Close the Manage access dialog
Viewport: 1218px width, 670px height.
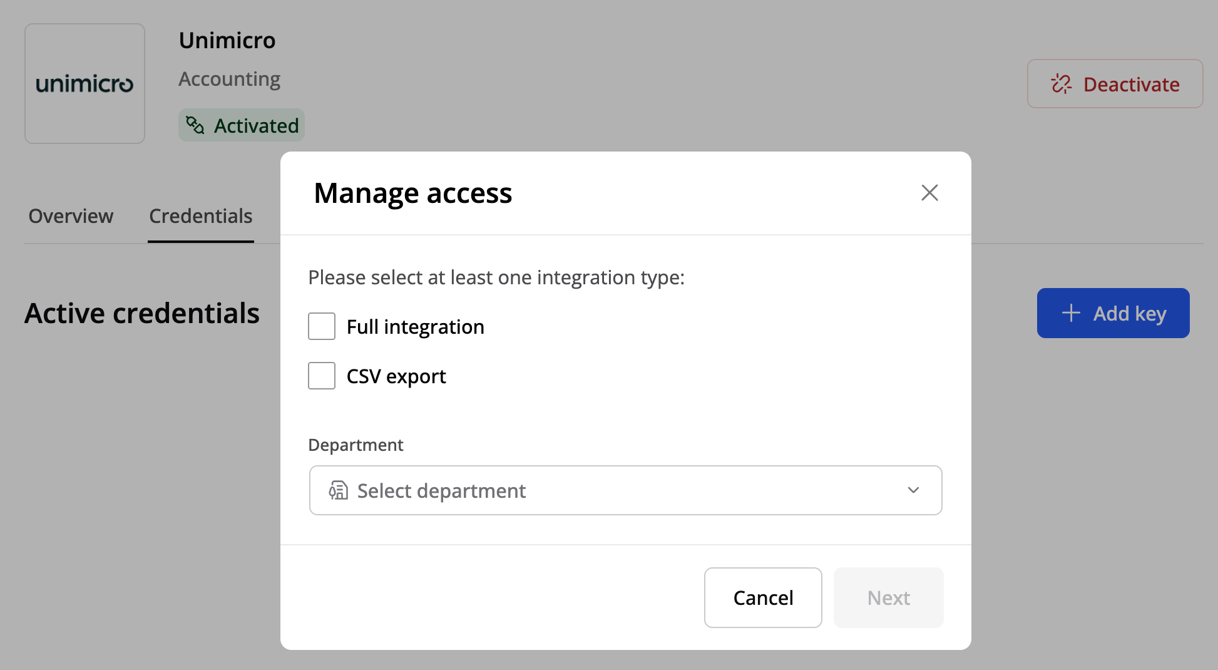pos(929,193)
